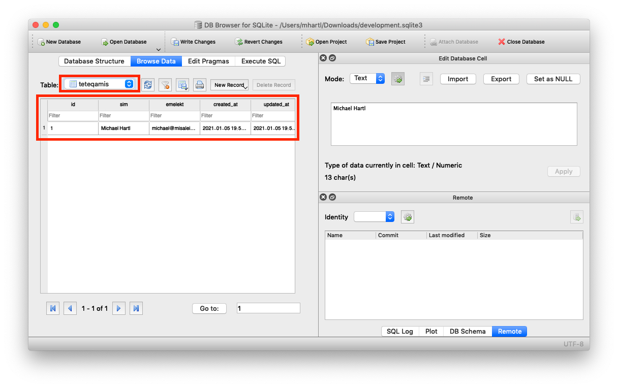Undock the Remote panel
The image size is (618, 388).
pos(332,197)
